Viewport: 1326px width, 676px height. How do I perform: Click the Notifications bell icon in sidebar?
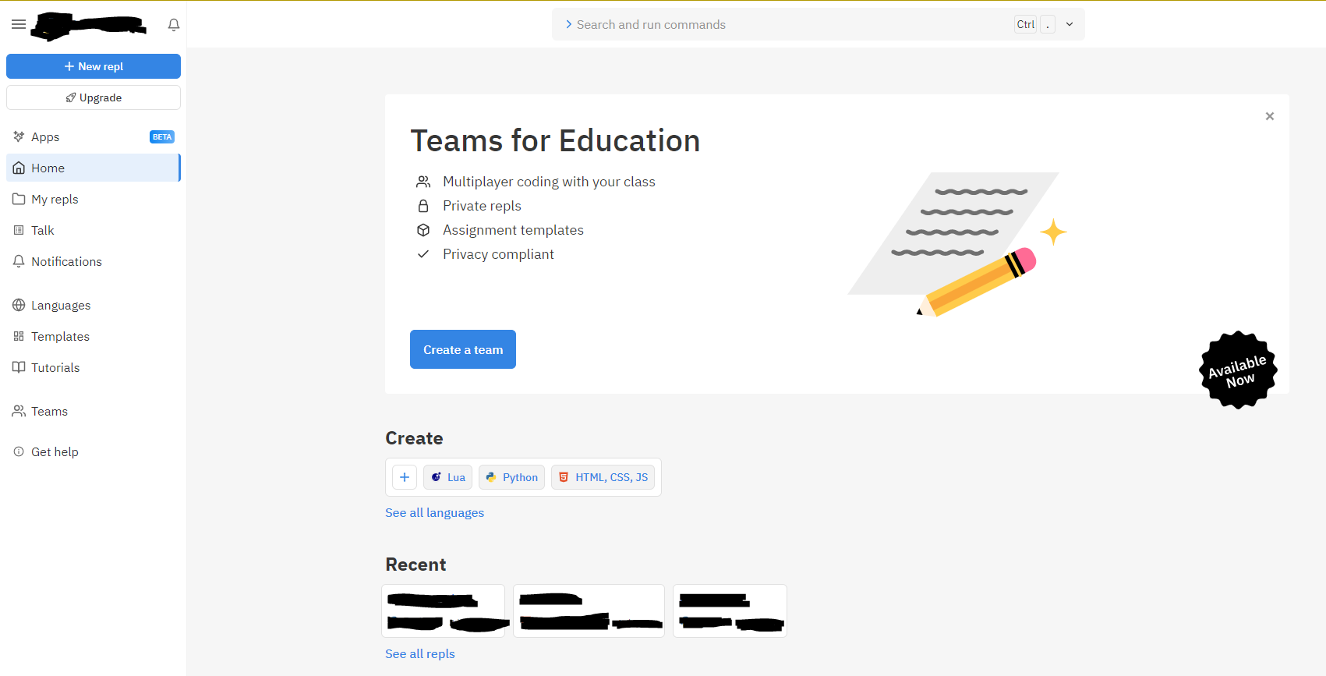click(19, 261)
